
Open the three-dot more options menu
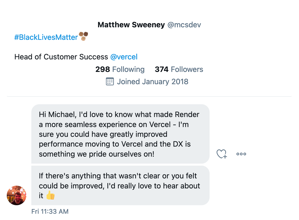241,154
